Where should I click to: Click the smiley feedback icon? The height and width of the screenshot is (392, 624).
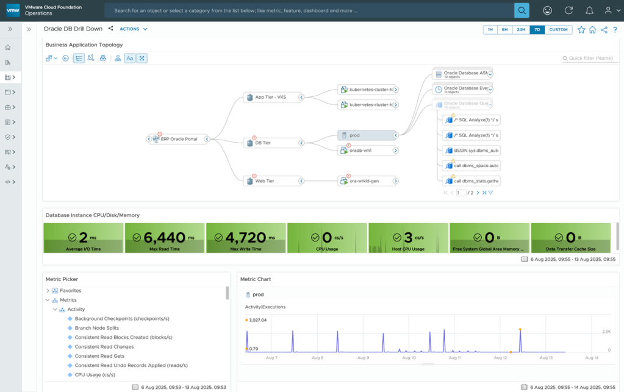click(x=548, y=10)
